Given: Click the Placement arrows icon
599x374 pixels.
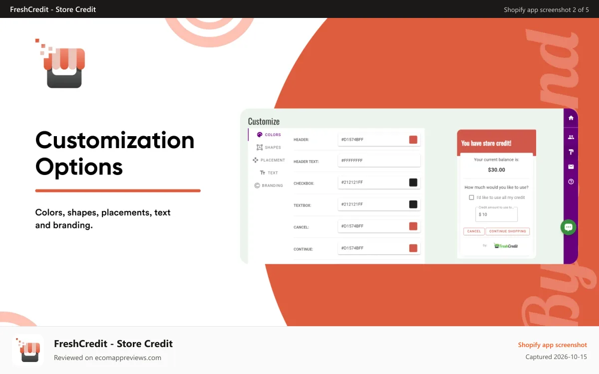Looking at the screenshot, I should 256,160.
